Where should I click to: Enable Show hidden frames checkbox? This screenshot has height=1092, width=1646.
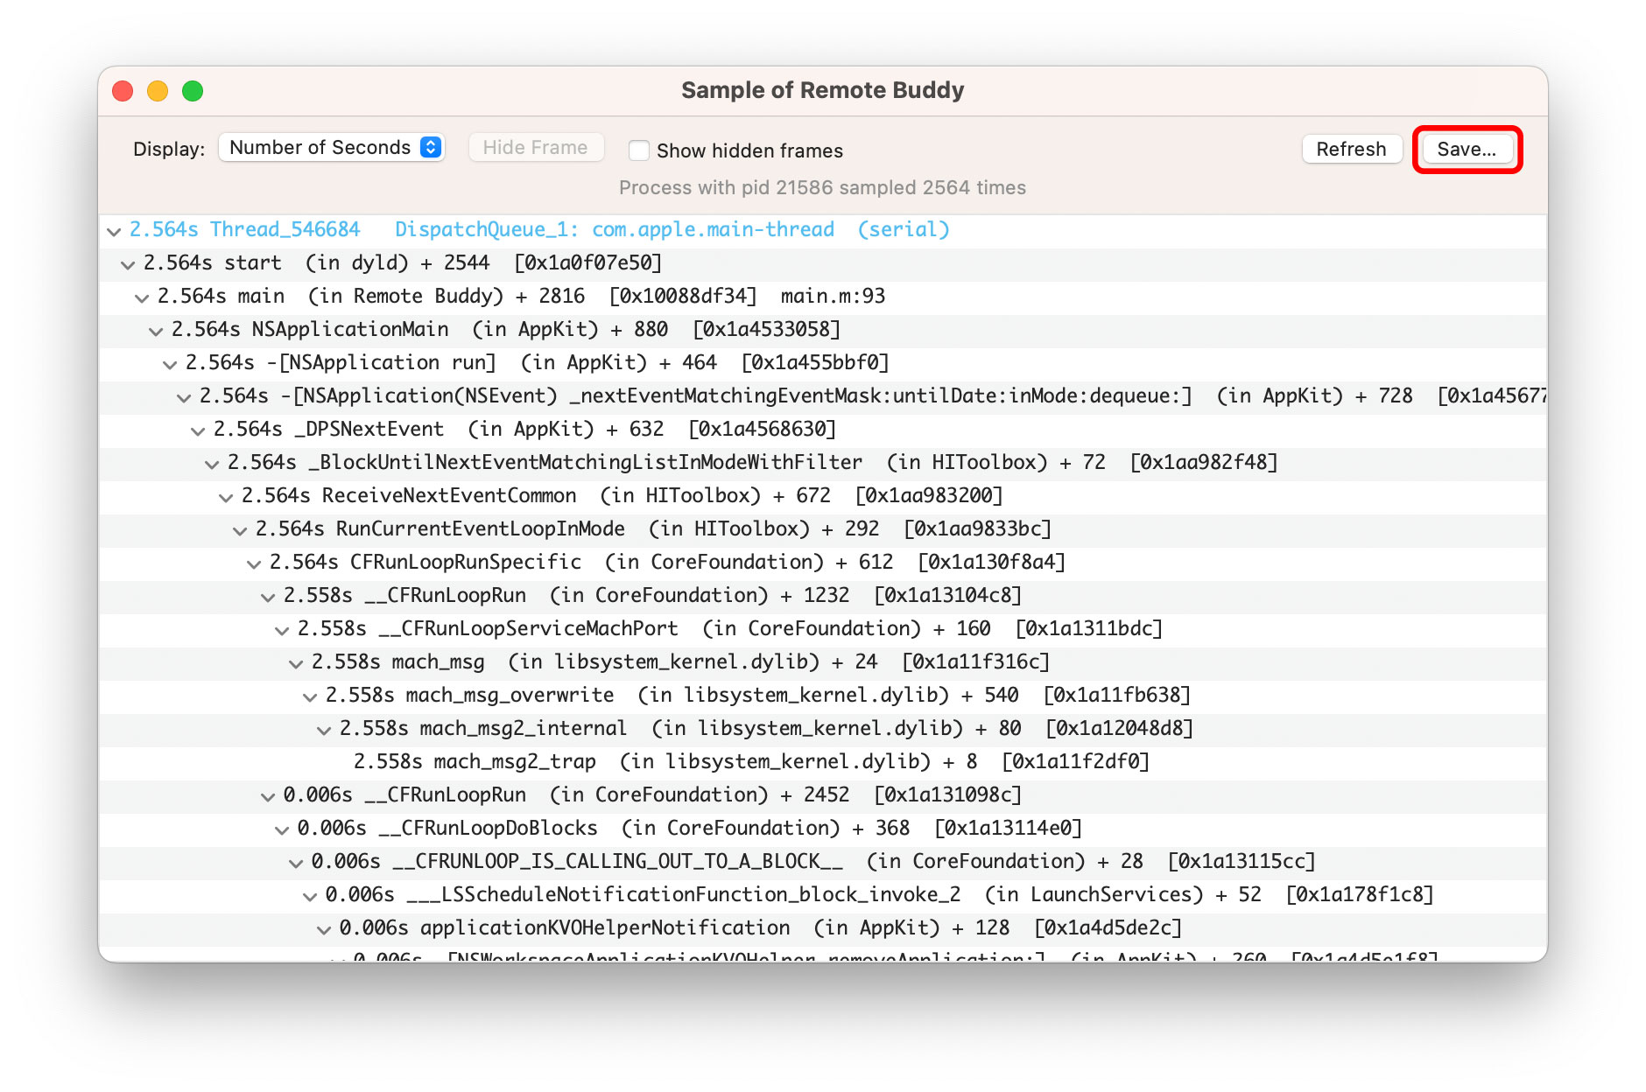tap(639, 150)
